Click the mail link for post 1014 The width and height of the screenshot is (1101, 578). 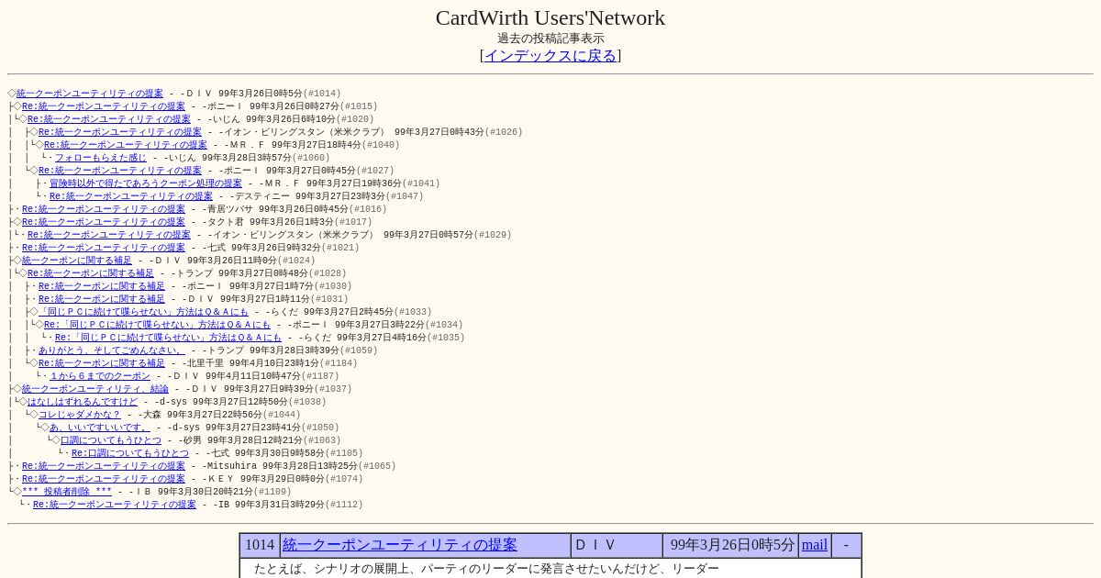(x=815, y=545)
